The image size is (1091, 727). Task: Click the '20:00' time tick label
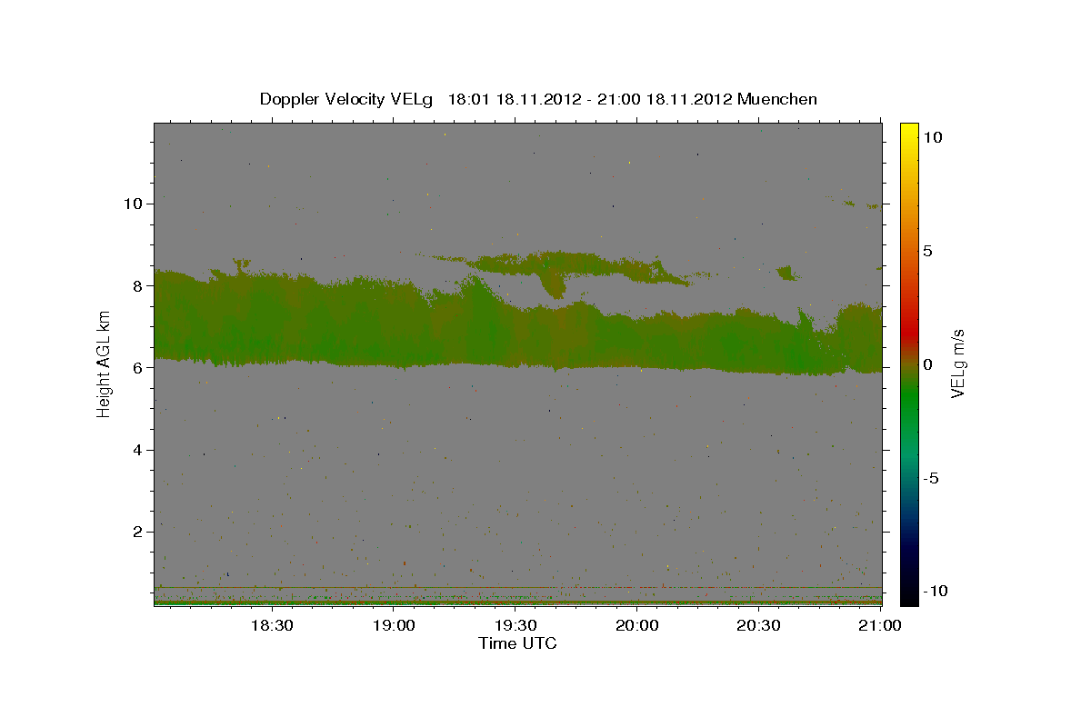tap(636, 625)
